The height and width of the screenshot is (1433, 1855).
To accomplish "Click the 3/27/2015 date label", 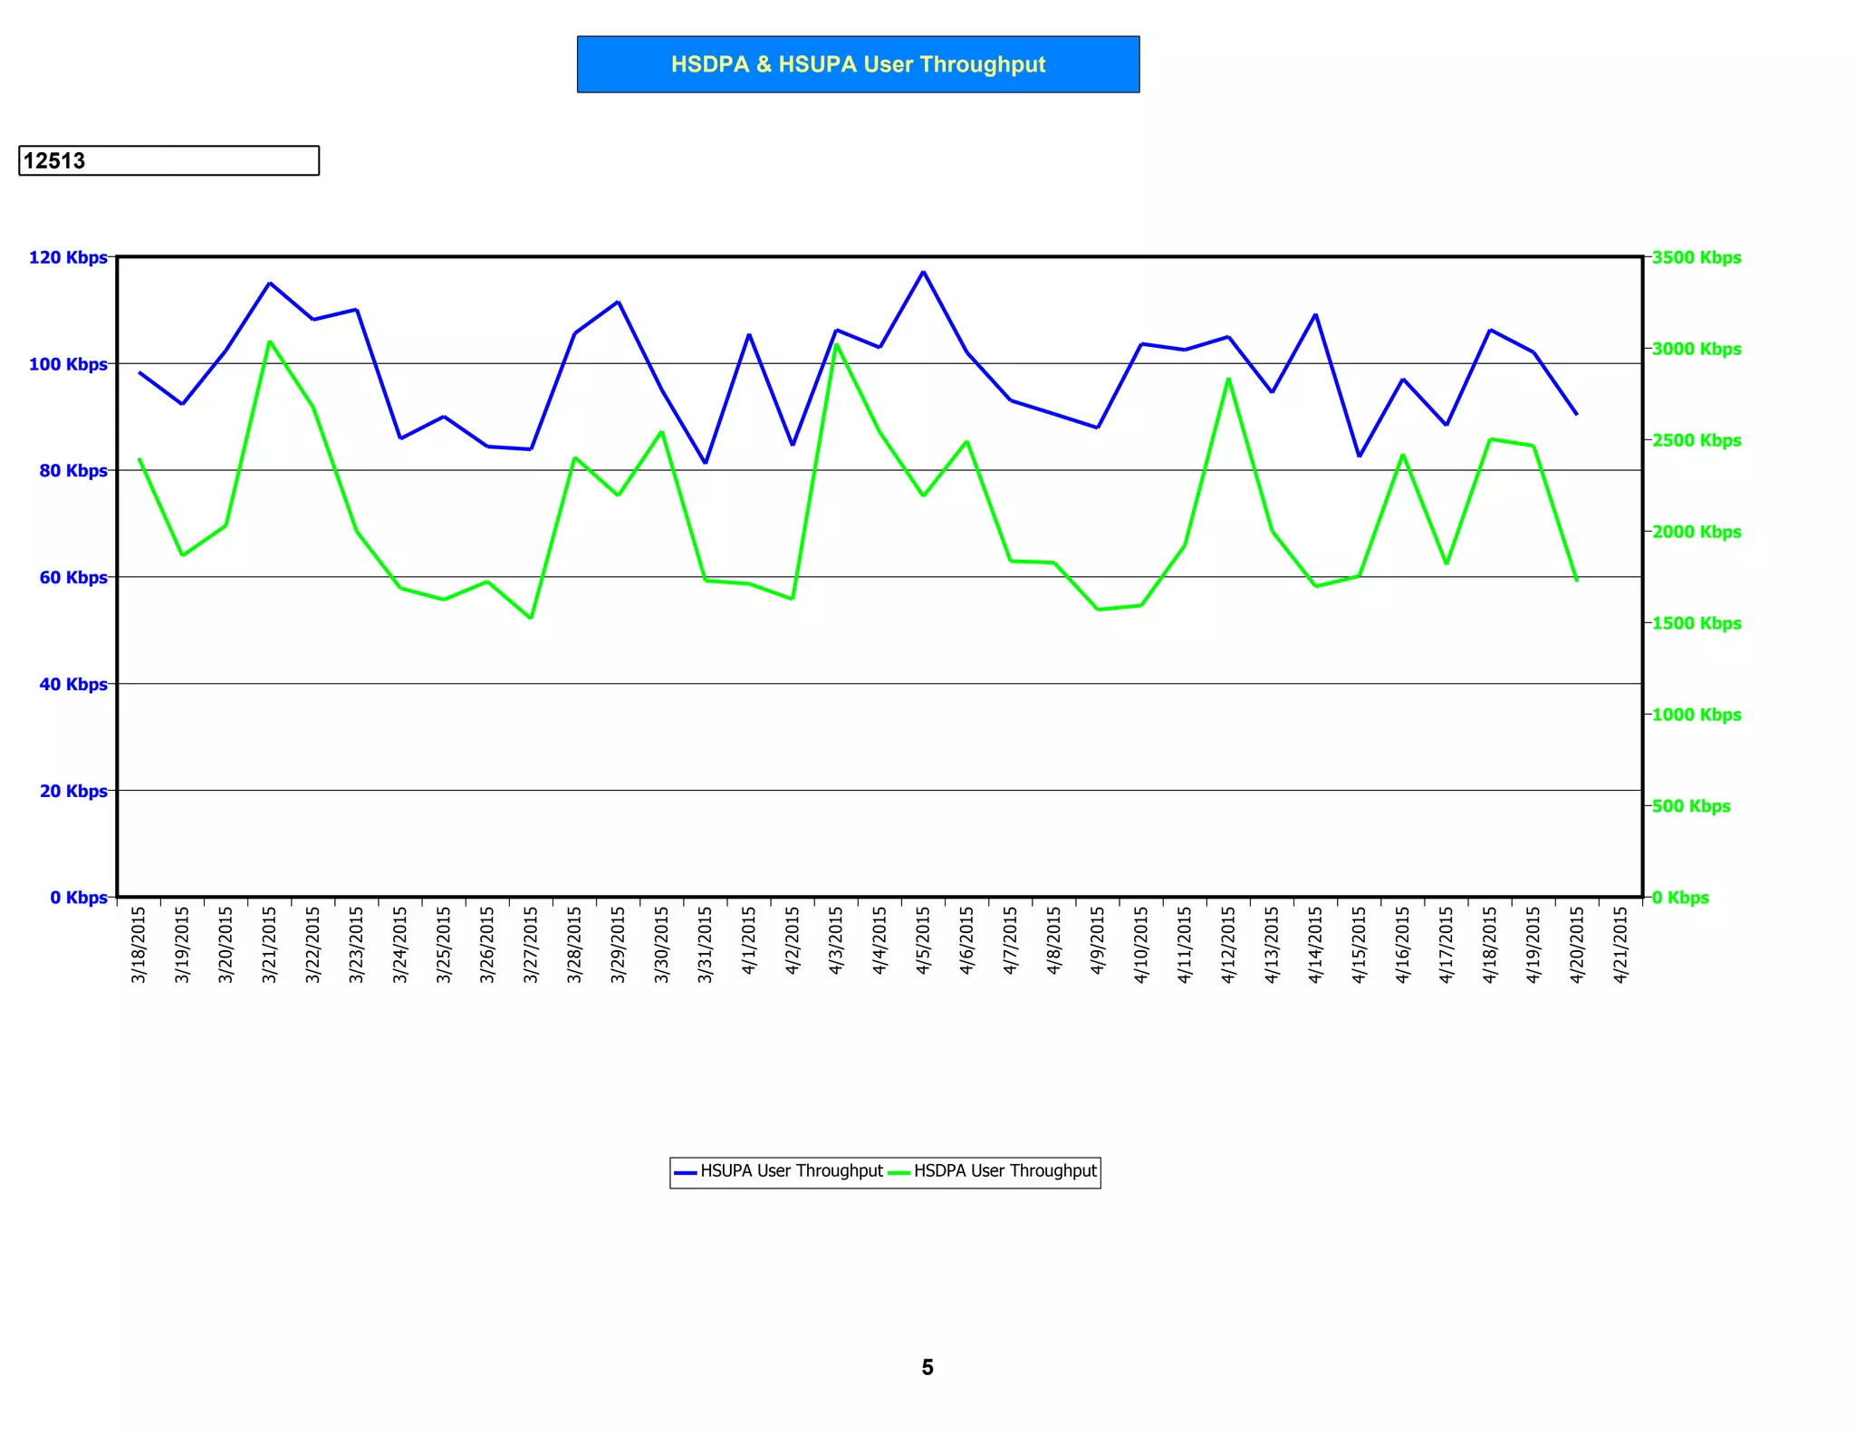I will [x=531, y=945].
